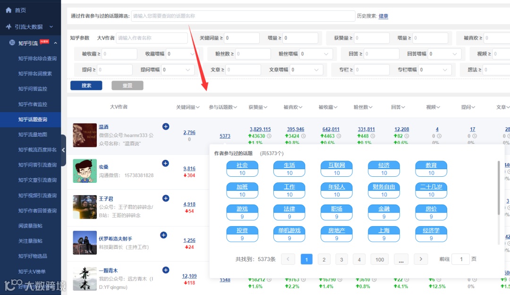Click the 知乎引流 circular icon

coord(12,42)
